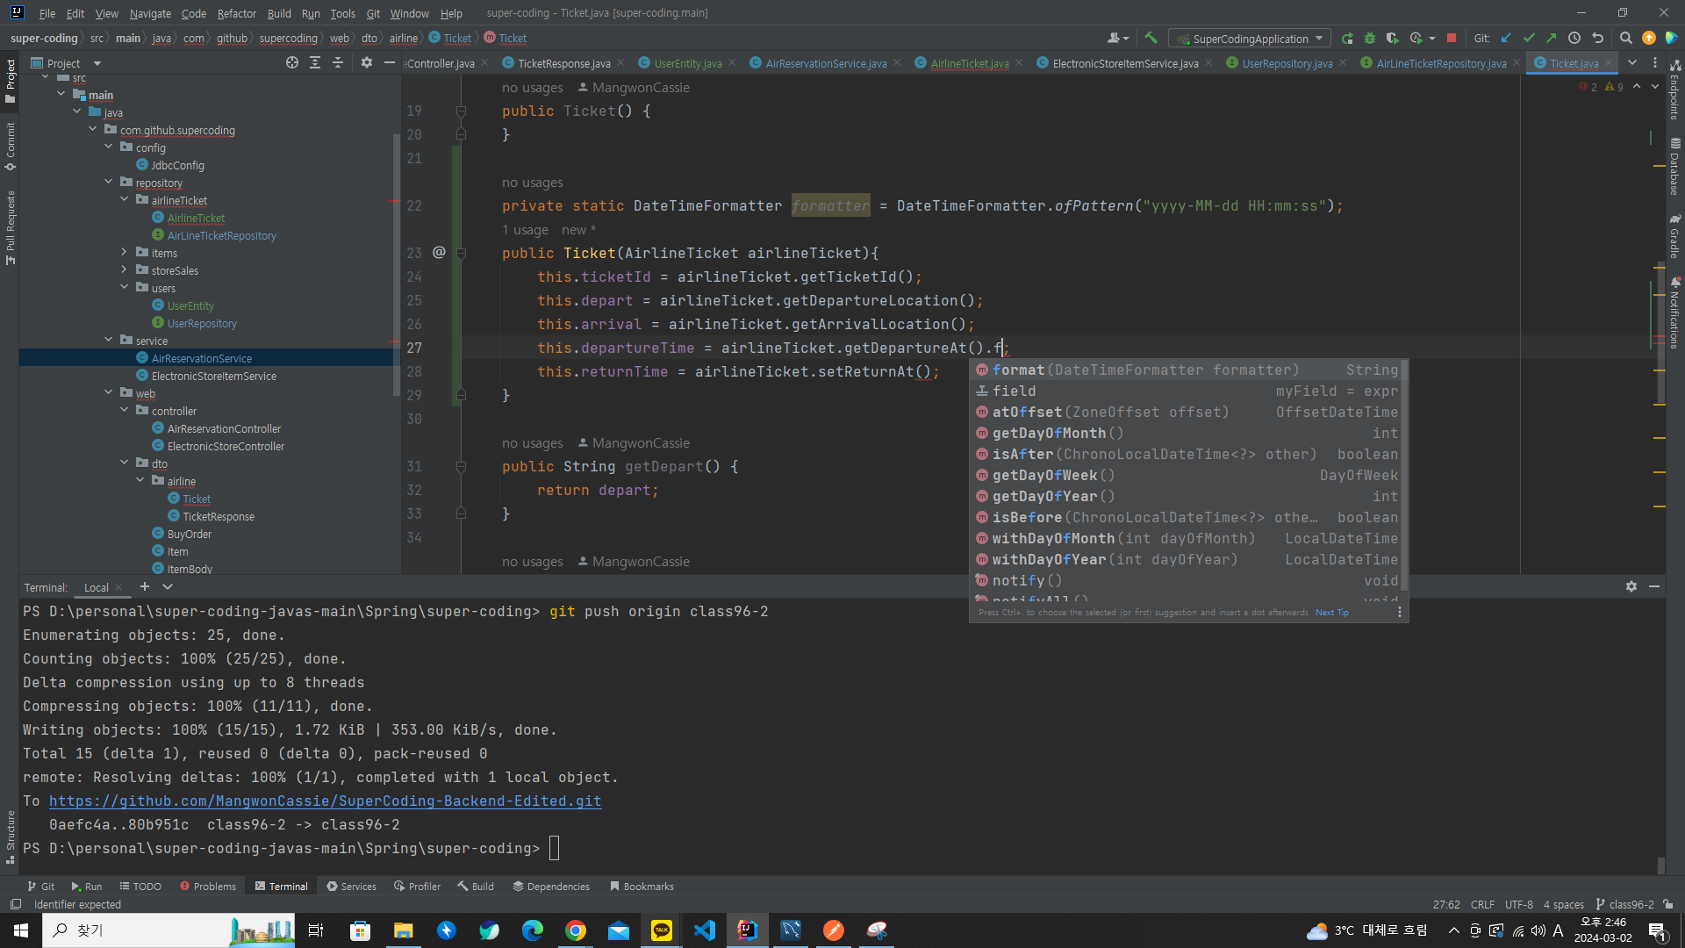Select ElectronicStoreItemService in Project tree
The height and width of the screenshot is (948, 1685).
click(213, 376)
